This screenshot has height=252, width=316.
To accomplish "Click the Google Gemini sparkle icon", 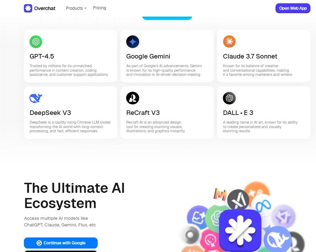I will (133, 42).
